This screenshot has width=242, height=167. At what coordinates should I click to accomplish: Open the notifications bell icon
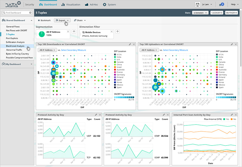click(x=220, y=5)
